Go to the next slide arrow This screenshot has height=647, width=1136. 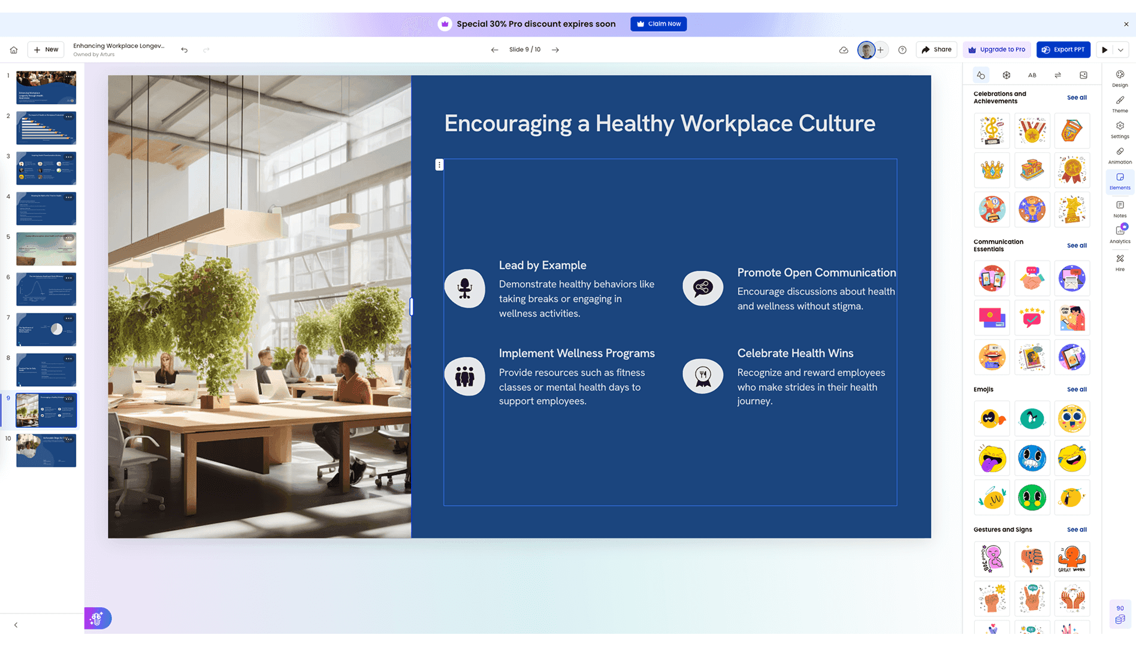555,50
